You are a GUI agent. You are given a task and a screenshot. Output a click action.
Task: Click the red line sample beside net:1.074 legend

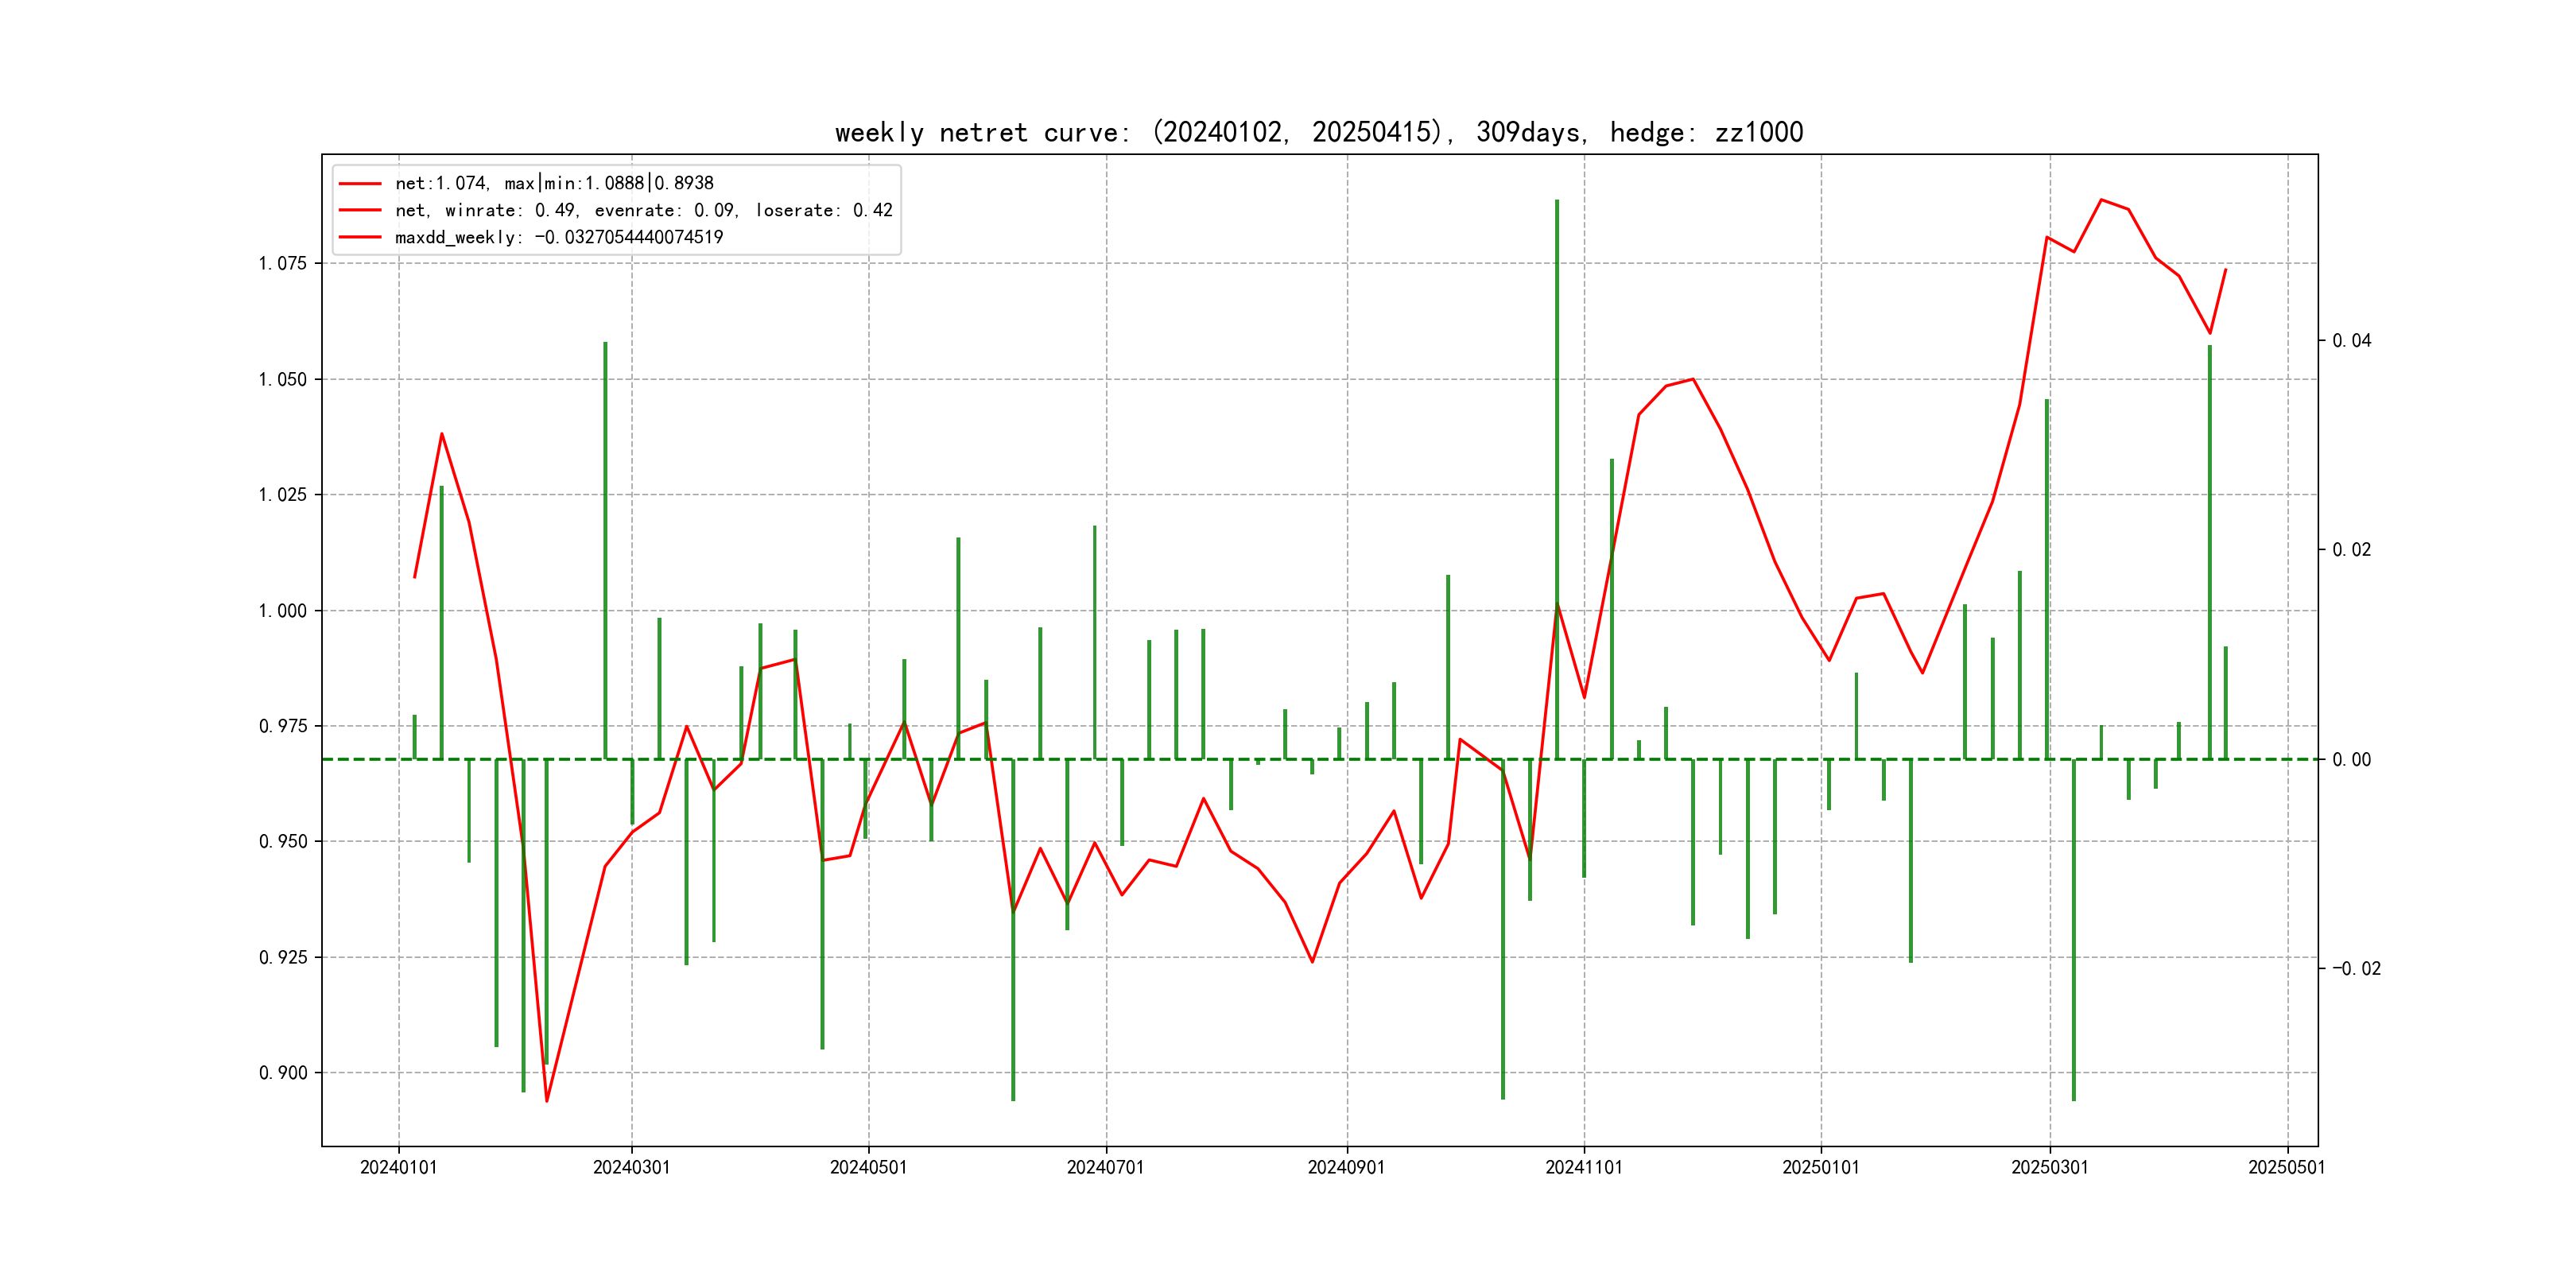tap(360, 184)
